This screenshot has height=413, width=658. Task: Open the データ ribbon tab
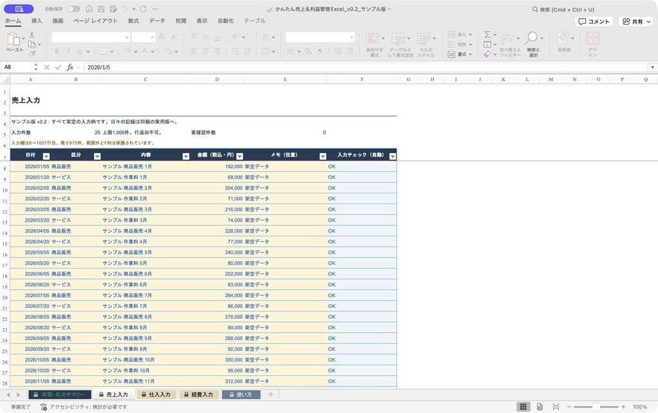[157, 21]
